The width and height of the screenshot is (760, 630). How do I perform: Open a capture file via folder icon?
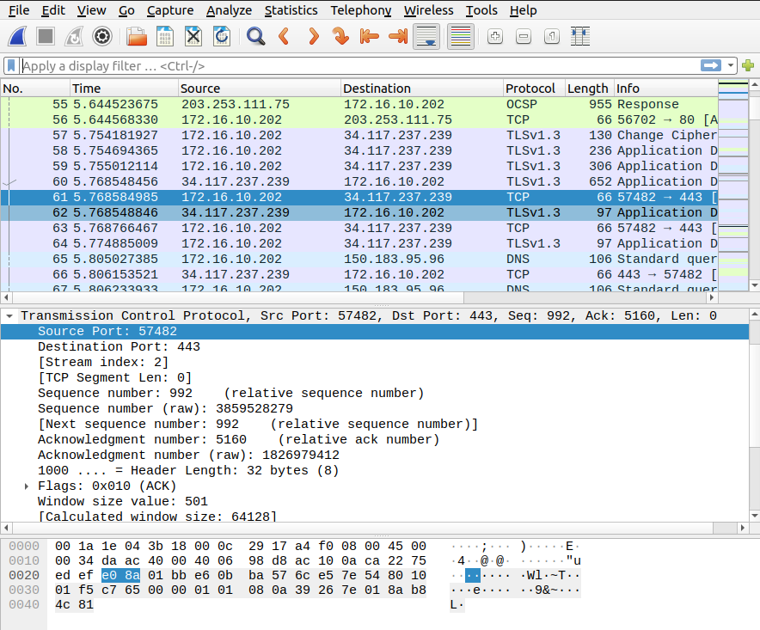pos(136,36)
